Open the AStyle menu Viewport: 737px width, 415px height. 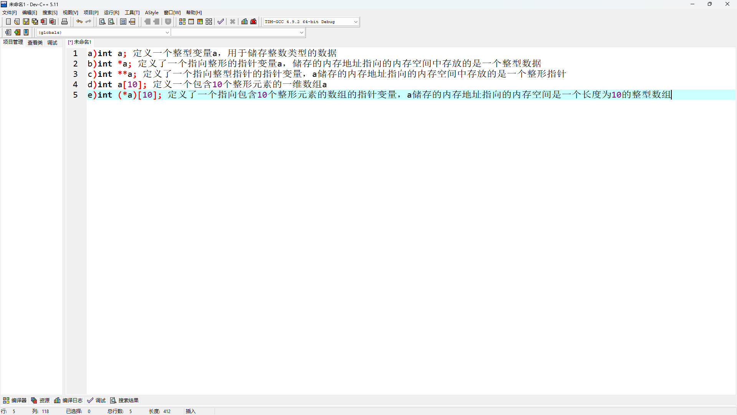[x=152, y=13]
